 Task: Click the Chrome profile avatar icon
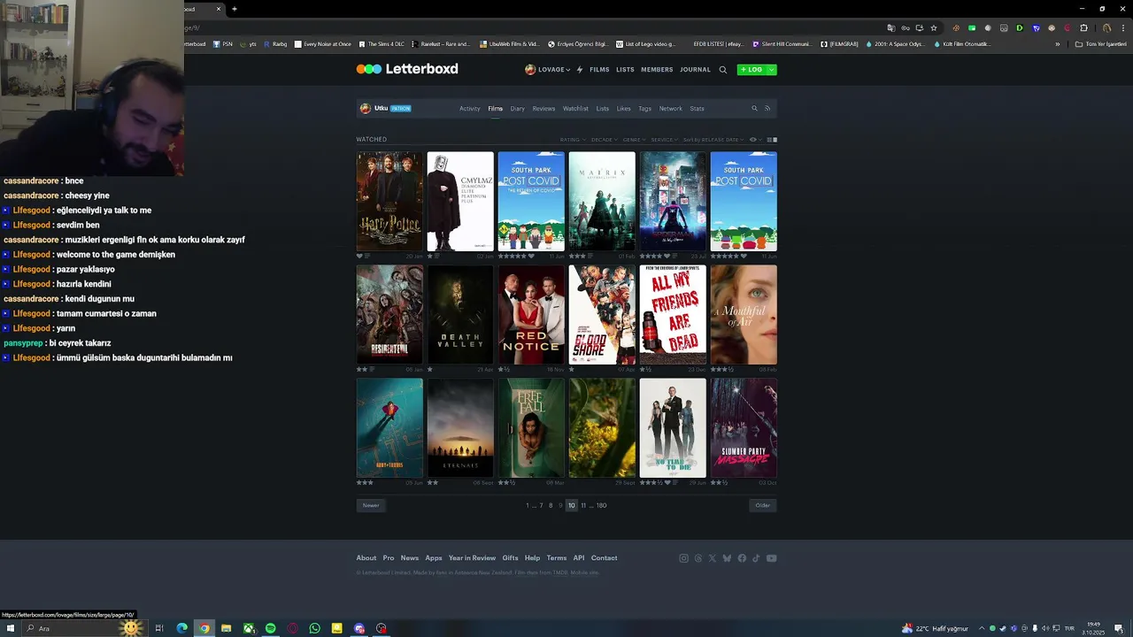1106,27
